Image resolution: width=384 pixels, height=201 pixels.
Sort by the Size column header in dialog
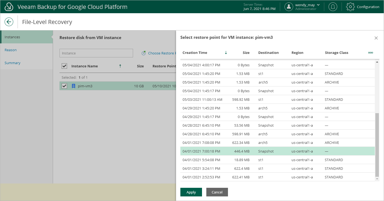click(x=246, y=53)
